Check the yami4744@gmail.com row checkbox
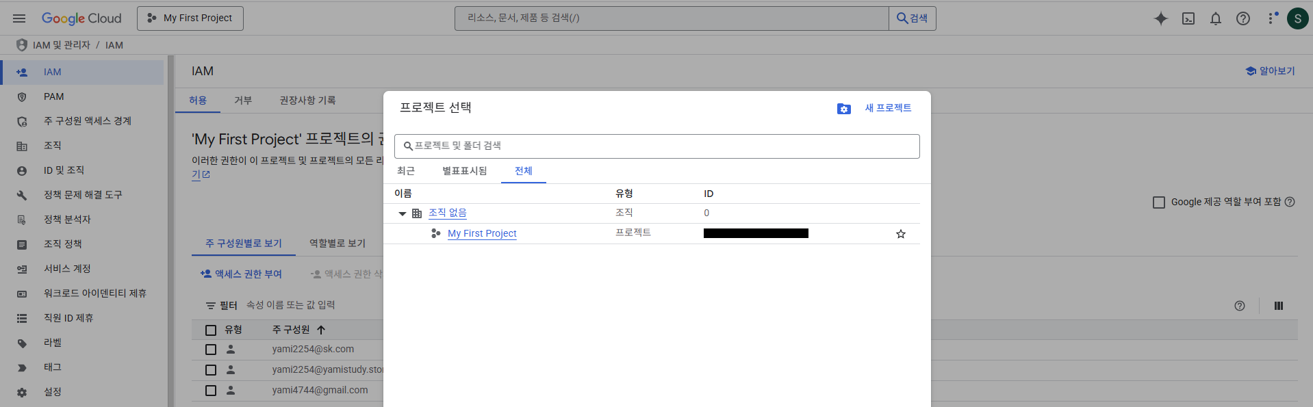This screenshot has height=407, width=1313. pos(211,391)
